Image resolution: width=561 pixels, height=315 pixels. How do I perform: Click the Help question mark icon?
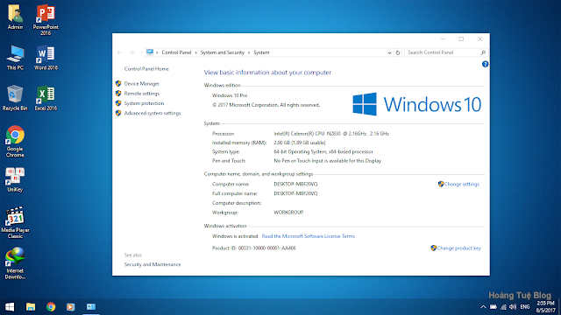tap(485, 64)
